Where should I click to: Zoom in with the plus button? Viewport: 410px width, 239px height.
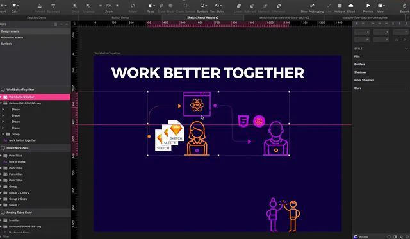coord(117,6)
